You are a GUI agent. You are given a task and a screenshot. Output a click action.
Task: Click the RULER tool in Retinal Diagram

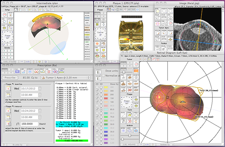pyautogui.click(x=123, y=115)
